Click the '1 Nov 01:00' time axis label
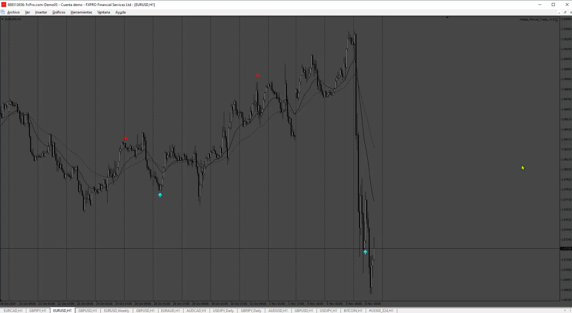This screenshot has width=572, height=313. pos(277,304)
